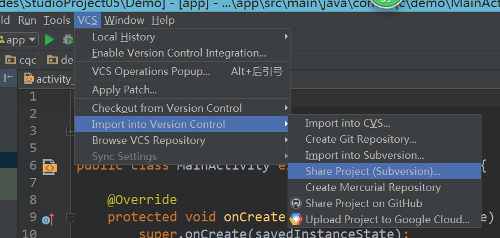Open the Tools menu
The width and height of the screenshot is (500, 238).
(57, 20)
